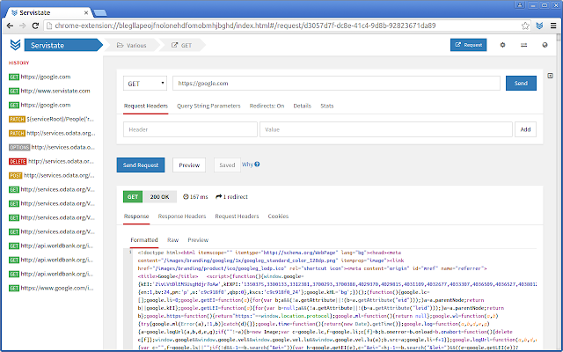Open Request Headers tab in response section

coord(237,216)
